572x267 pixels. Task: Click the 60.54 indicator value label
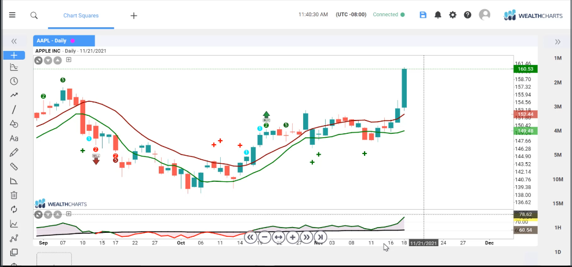[x=525, y=230]
